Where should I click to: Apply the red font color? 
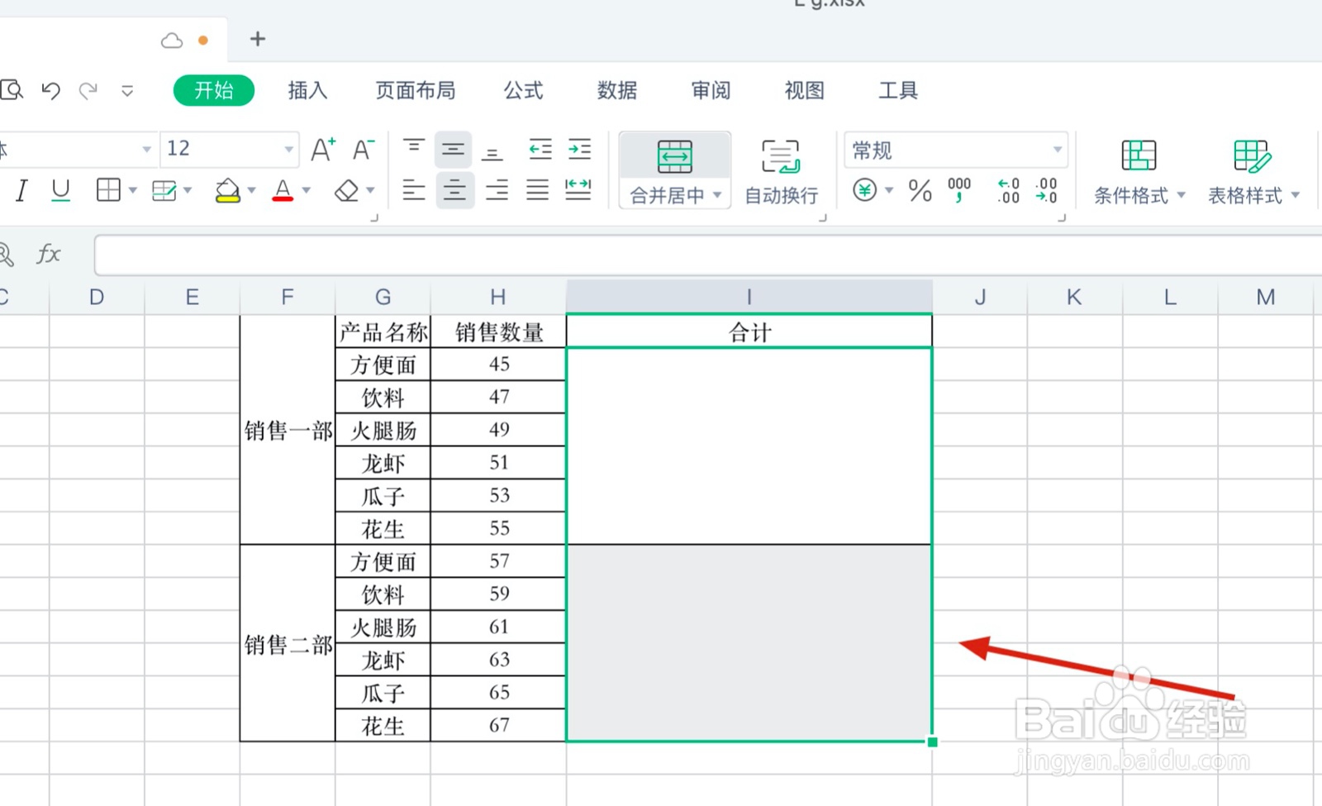[x=283, y=191]
